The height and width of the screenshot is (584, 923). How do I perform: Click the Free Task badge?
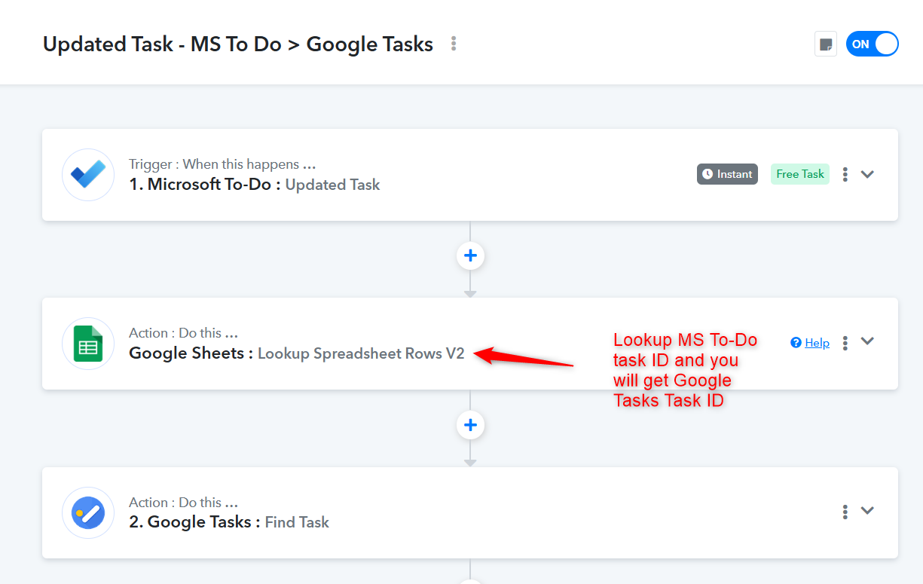tap(799, 174)
